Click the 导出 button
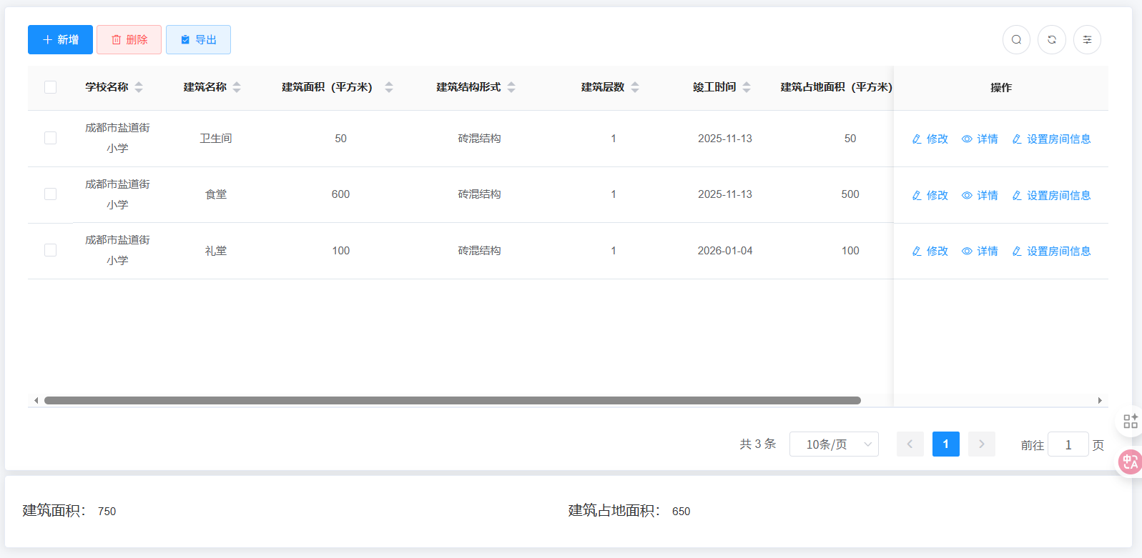 pos(198,40)
